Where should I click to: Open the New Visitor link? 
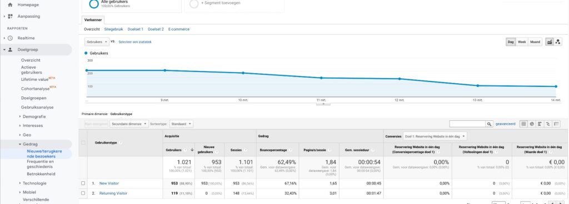pyautogui.click(x=109, y=183)
